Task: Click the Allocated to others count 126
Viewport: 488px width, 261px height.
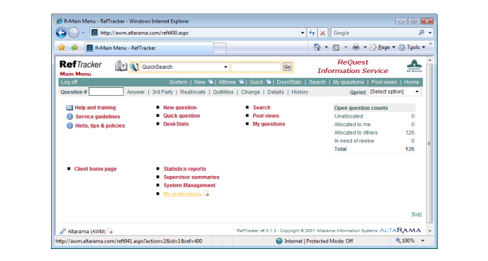Action: pos(409,133)
